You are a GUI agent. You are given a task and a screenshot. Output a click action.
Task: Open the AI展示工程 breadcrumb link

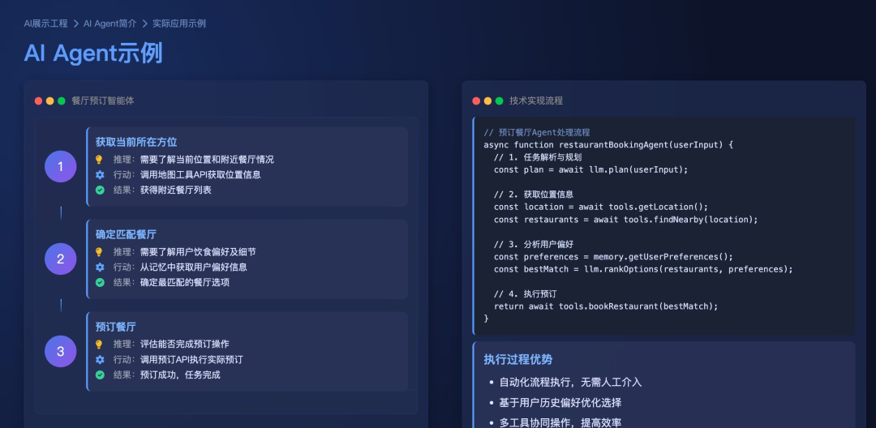[x=45, y=24]
